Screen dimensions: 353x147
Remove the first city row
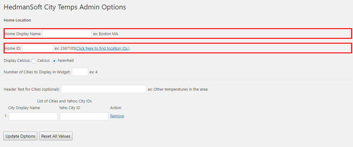coord(117,116)
